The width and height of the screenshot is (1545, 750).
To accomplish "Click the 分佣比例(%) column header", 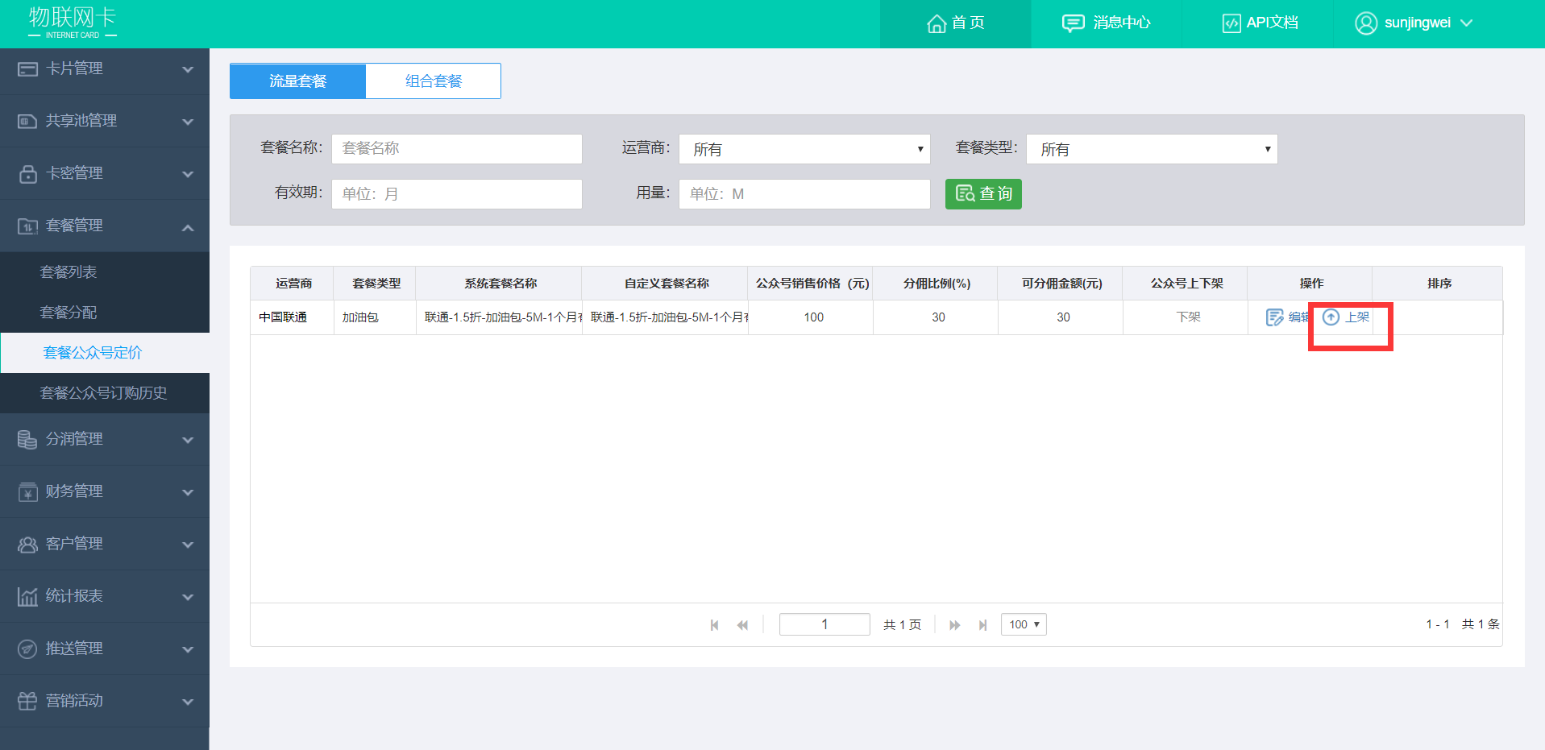I will [x=937, y=284].
